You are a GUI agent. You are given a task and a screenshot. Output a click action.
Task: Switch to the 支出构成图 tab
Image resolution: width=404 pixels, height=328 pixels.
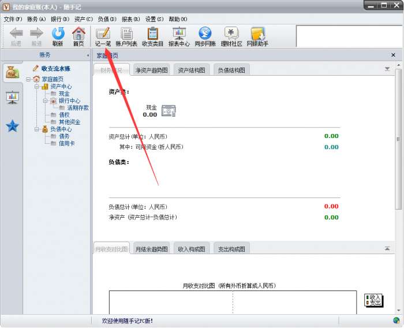[231, 249]
